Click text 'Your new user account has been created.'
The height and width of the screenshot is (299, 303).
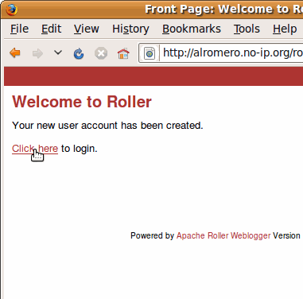click(107, 125)
